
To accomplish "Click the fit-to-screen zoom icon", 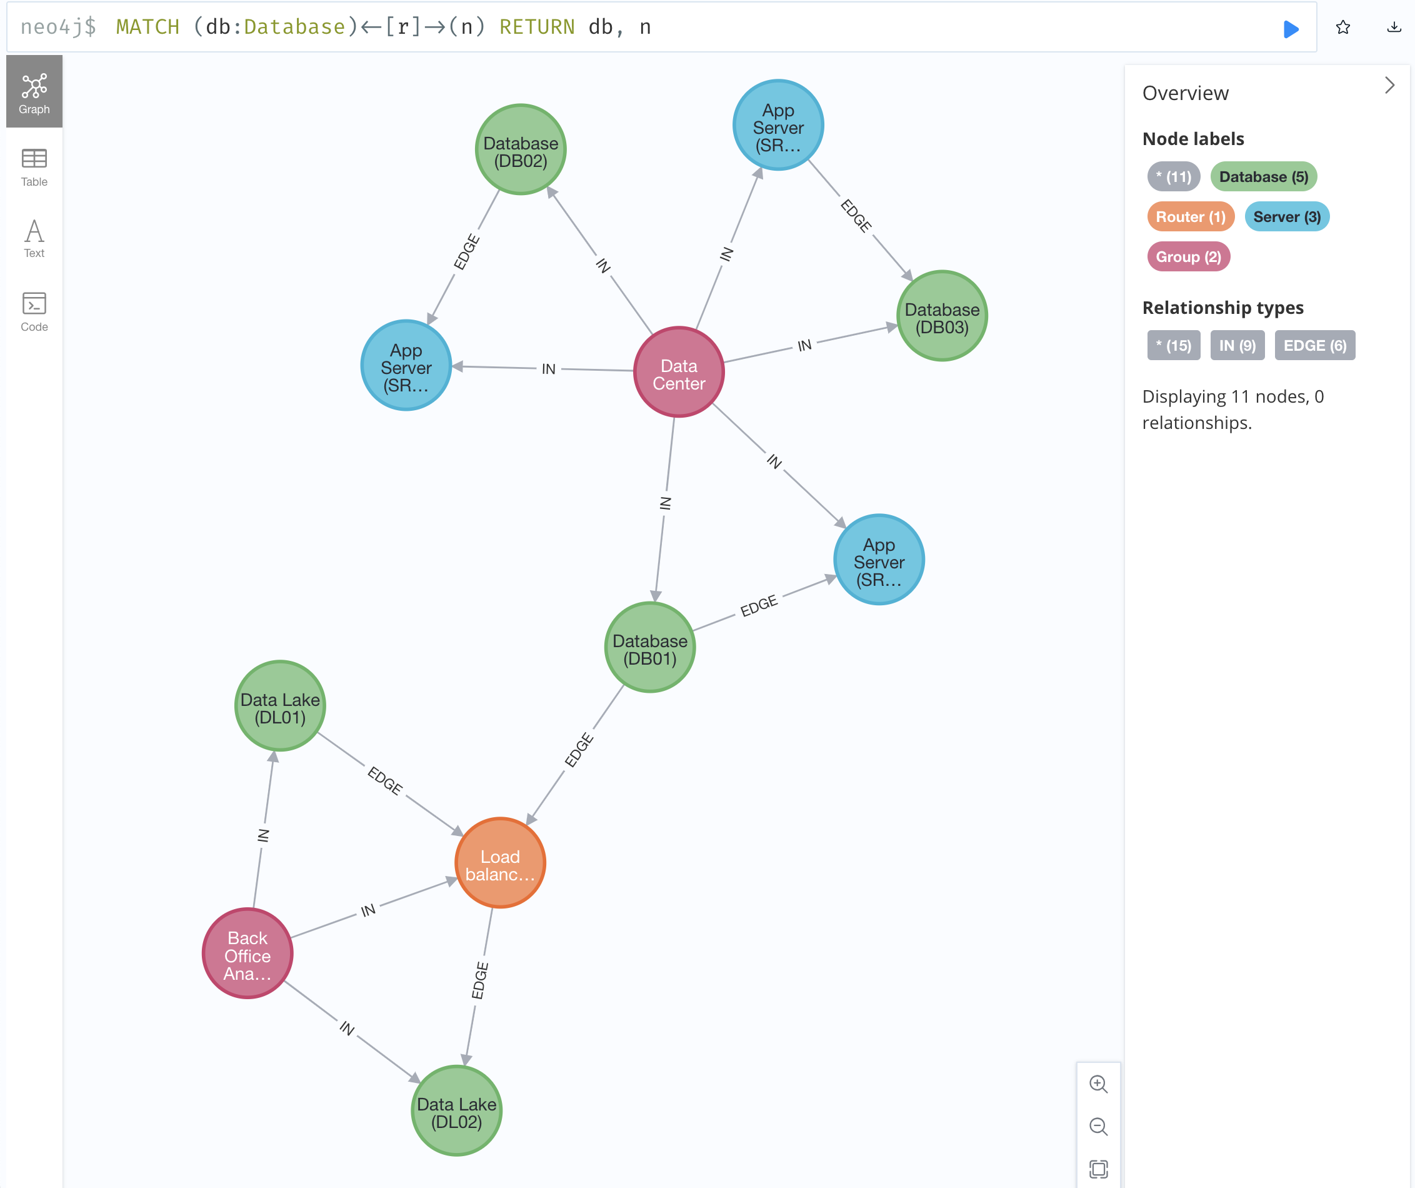I will [1098, 1169].
